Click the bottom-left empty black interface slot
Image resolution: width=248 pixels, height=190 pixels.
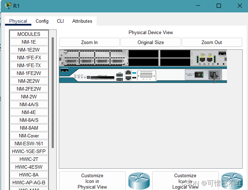(x=144, y=62)
